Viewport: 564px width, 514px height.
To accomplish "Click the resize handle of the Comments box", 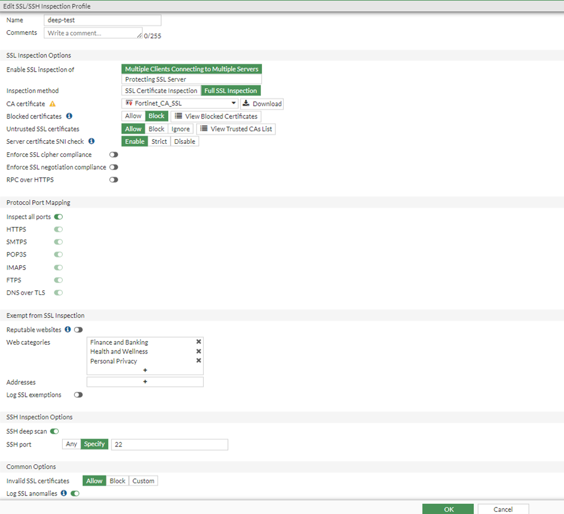I will [x=140, y=36].
